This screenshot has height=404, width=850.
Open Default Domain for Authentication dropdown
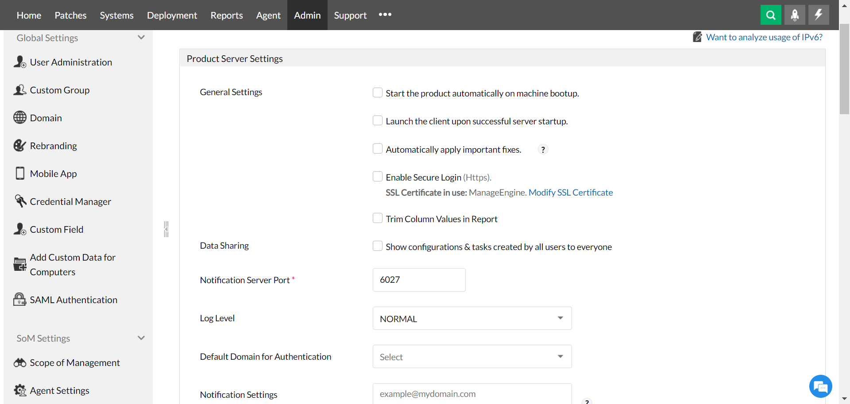[472, 357]
